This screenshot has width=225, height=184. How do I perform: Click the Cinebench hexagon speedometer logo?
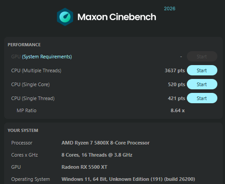[x=65, y=17]
